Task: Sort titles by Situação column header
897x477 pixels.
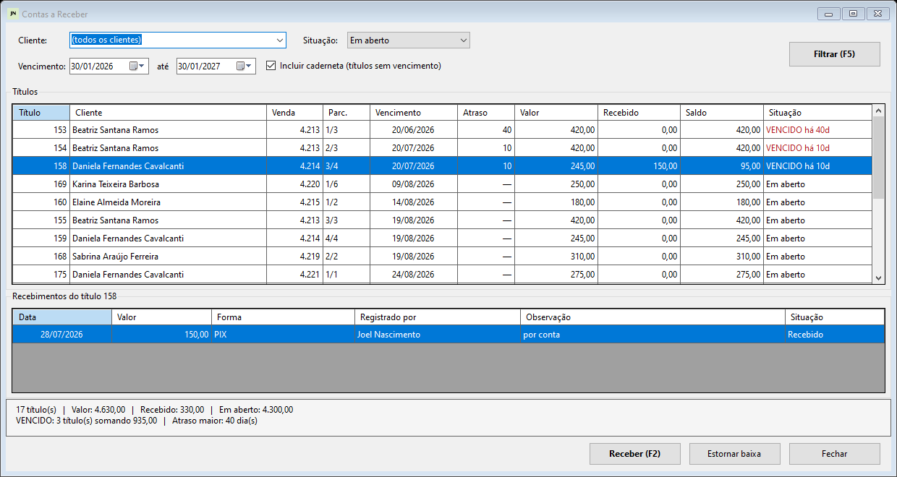Action: (817, 113)
